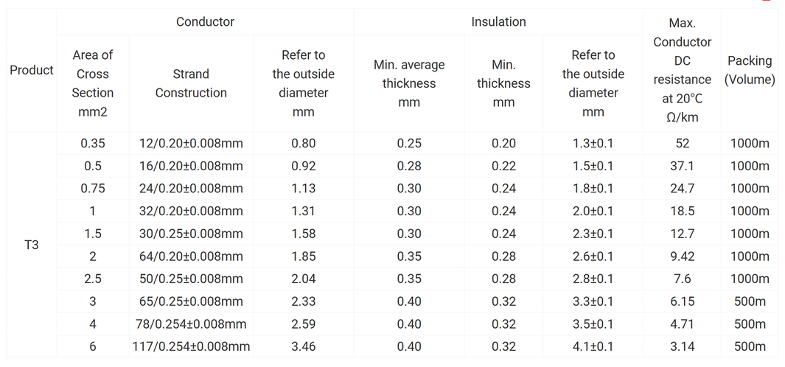785x367 pixels.
Task: Click the Conductor column group header
Action: (205, 22)
